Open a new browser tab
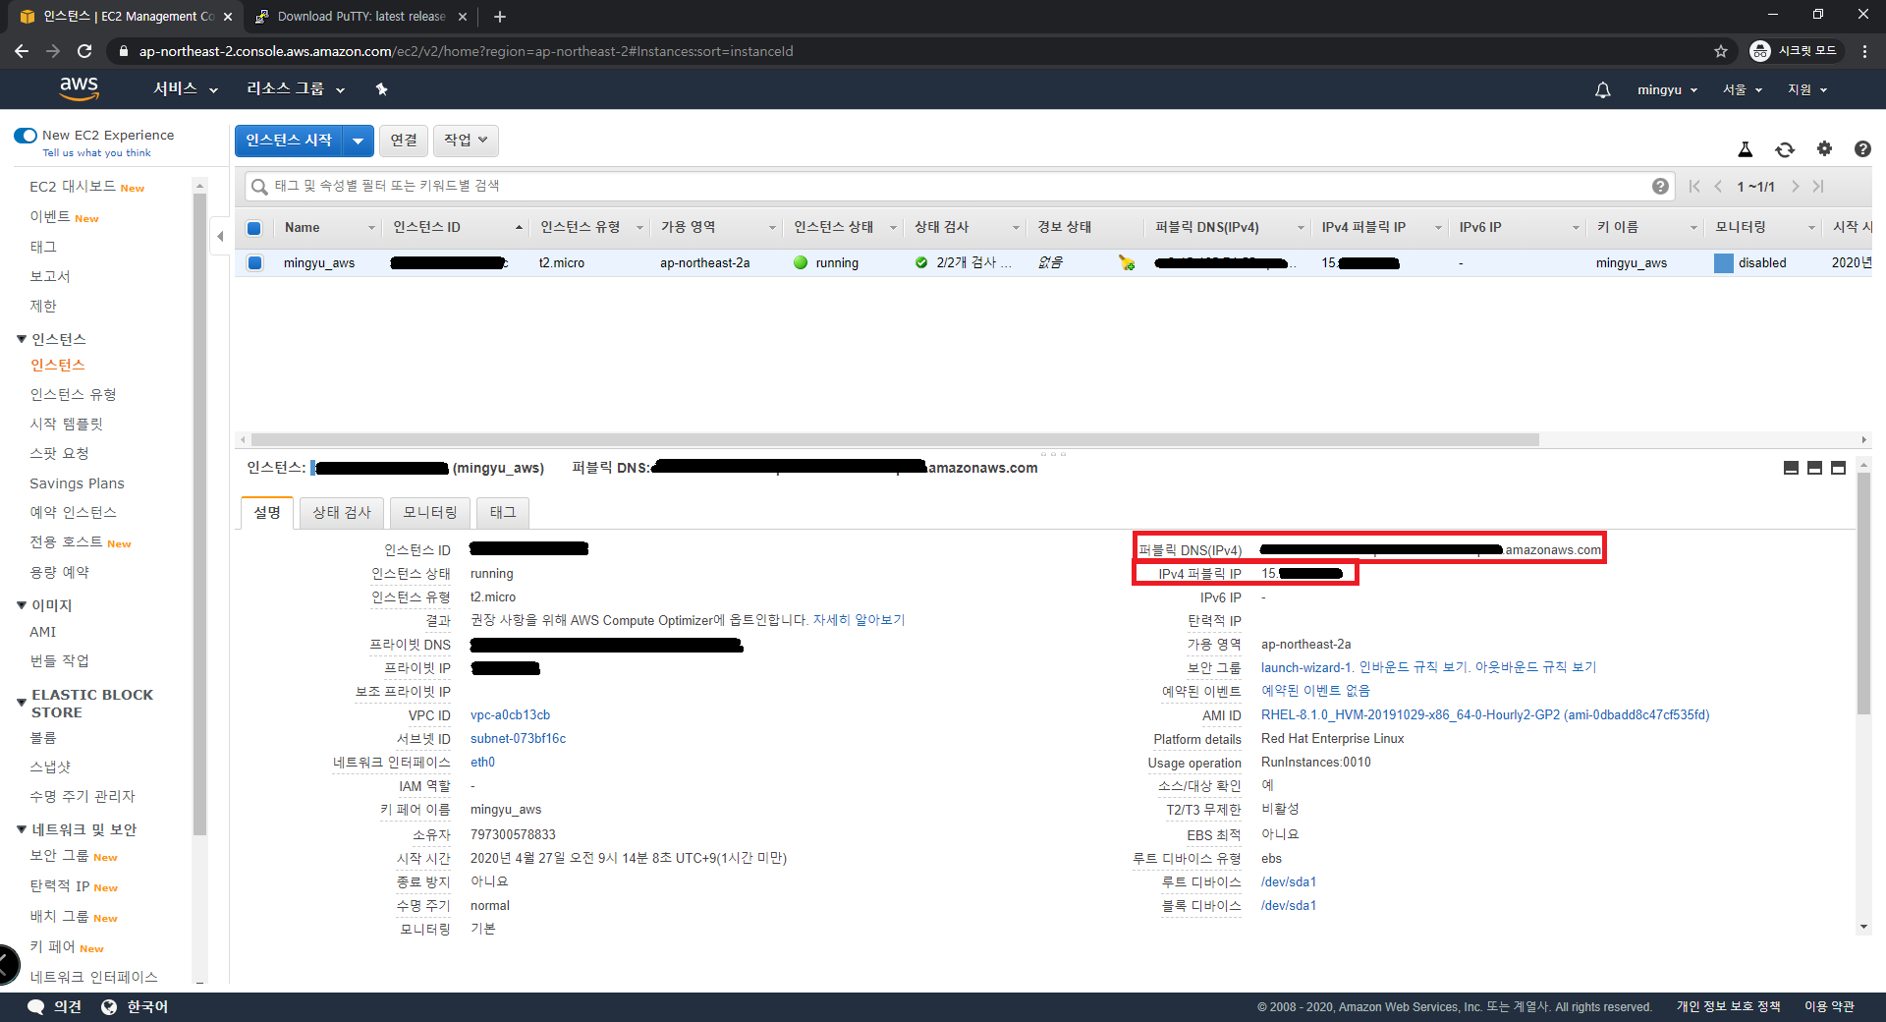This screenshot has height=1022, width=1886. point(500,17)
